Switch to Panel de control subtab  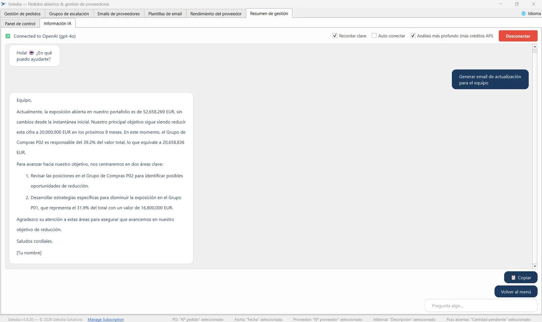pos(20,24)
